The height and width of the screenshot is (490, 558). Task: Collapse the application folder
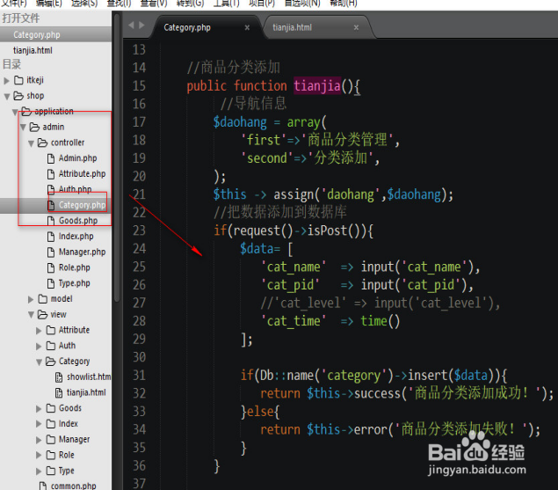(15, 112)
